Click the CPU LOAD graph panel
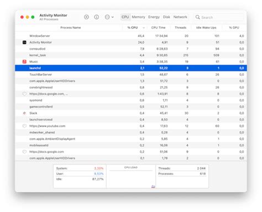 tap(131, 176)
